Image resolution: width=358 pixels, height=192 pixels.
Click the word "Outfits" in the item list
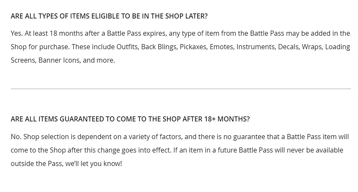(127, 47)
